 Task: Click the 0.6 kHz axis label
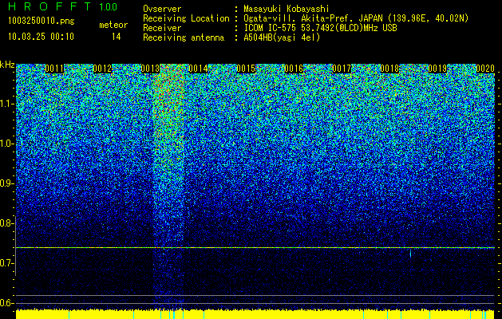point(6,303)
